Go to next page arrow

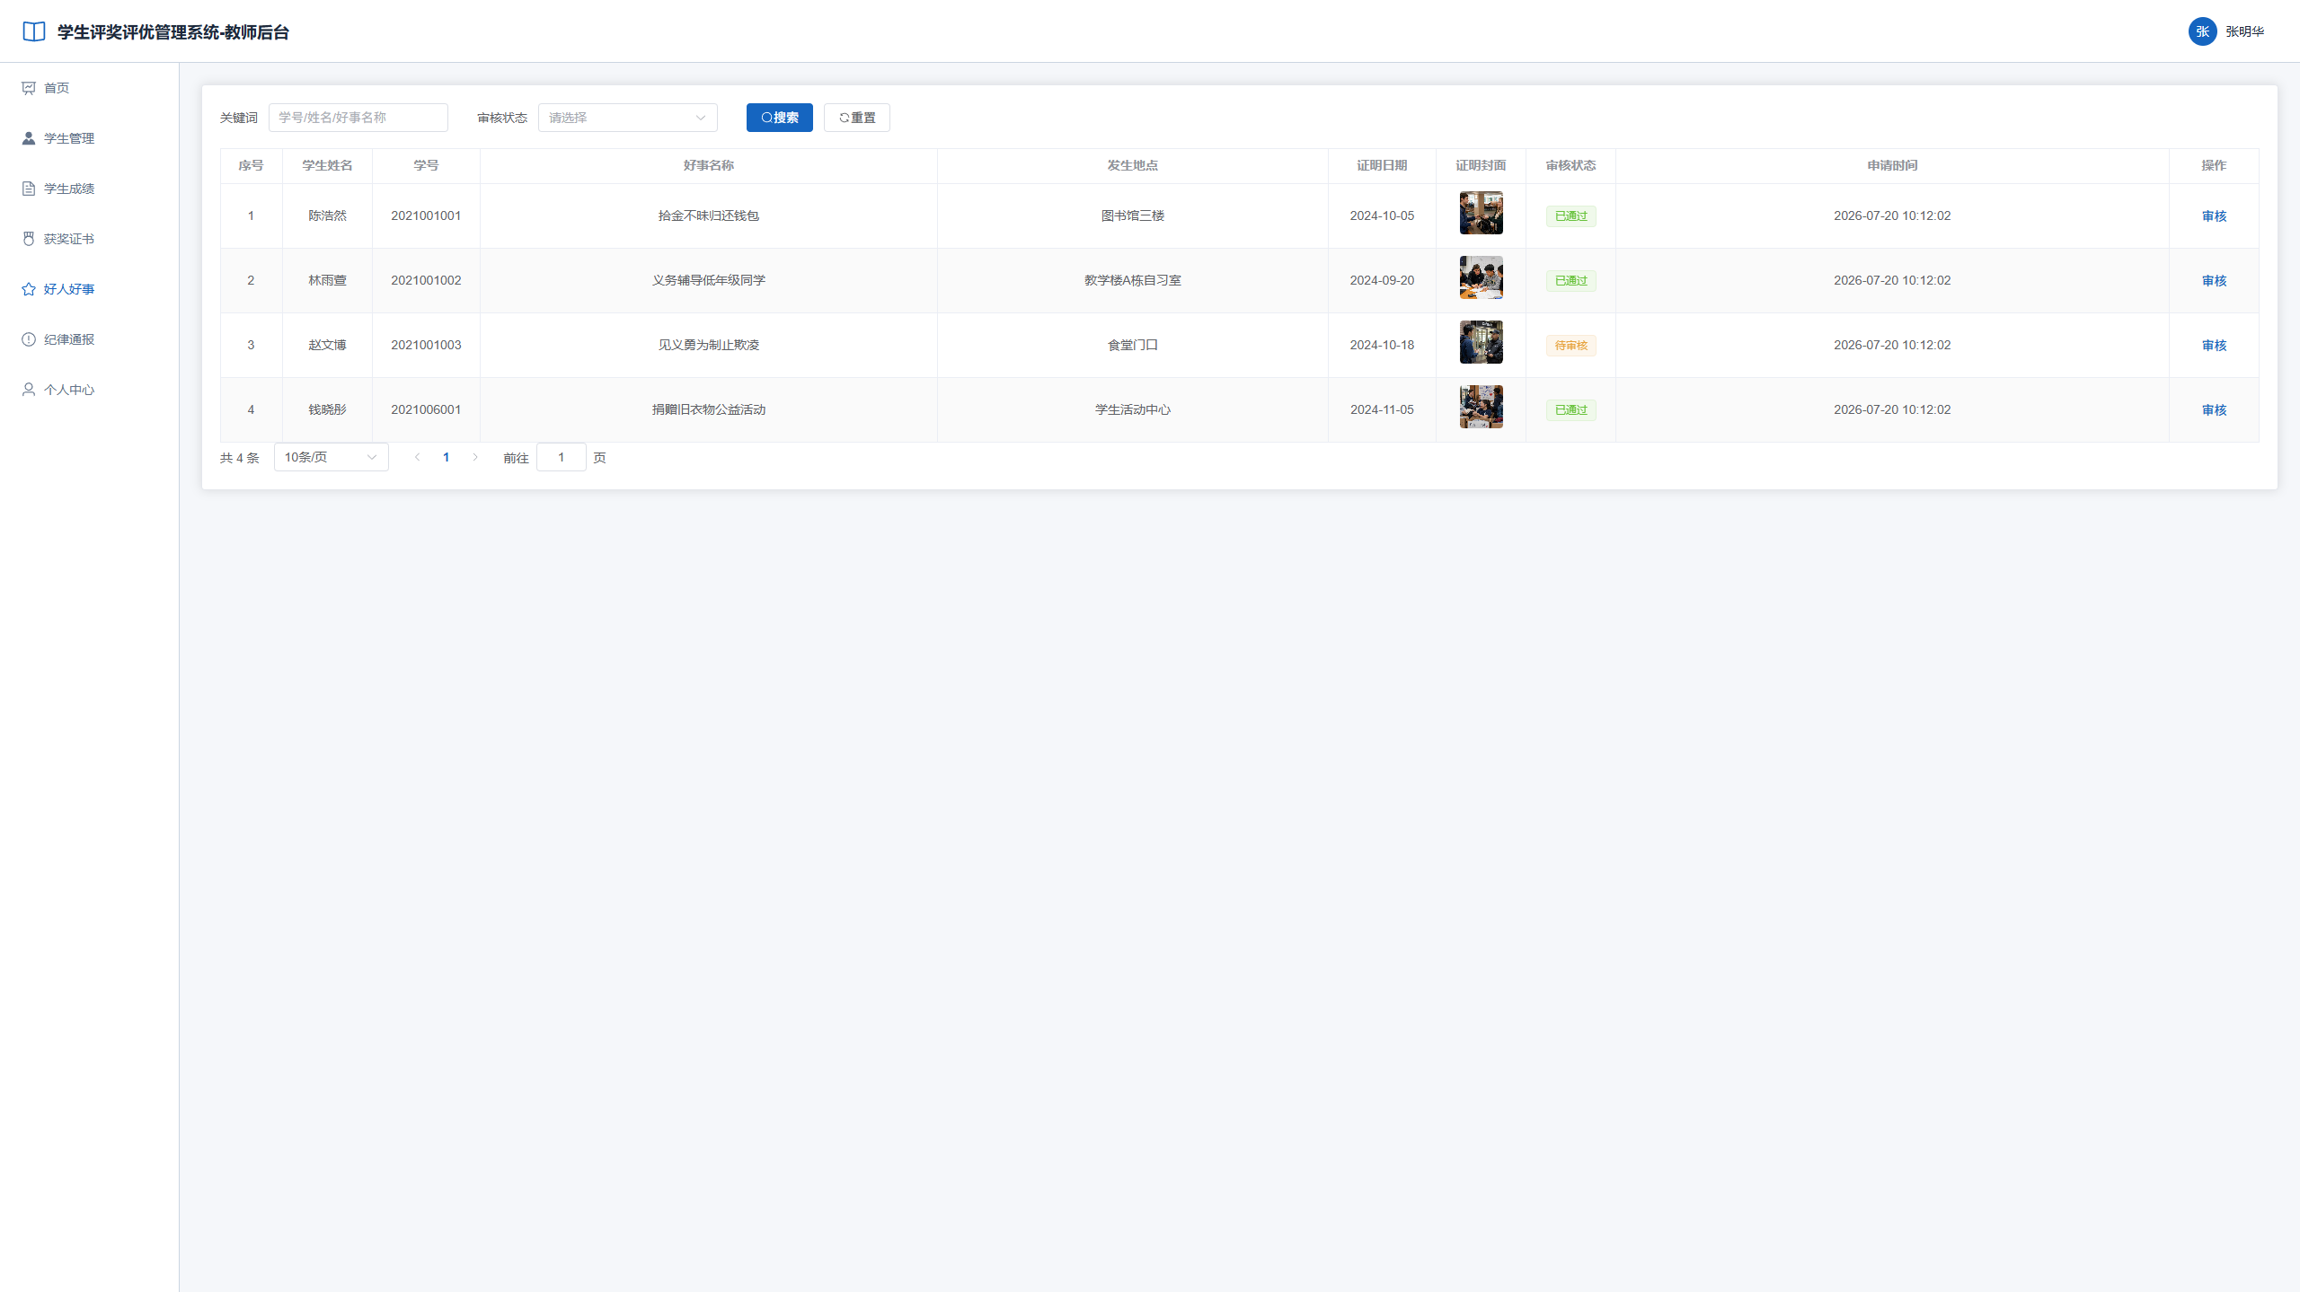tap(475, 457)
